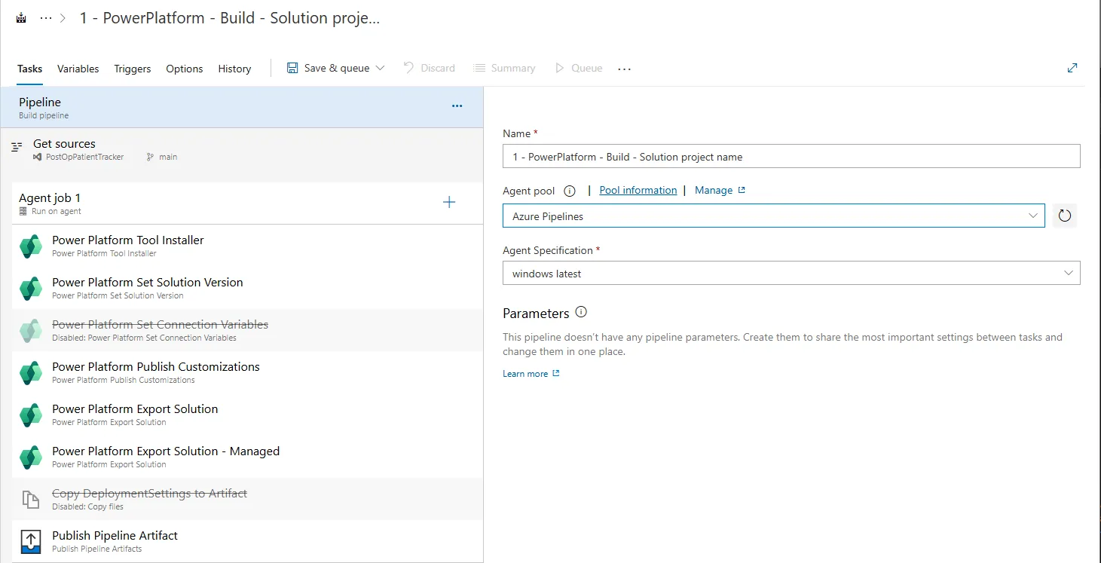Click the Summary button
The width and height of the screenshot is (1101, 563).
504,68
